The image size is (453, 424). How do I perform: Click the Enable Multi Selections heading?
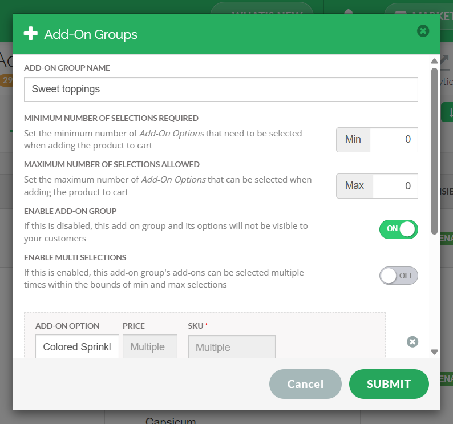pos(75,257)
